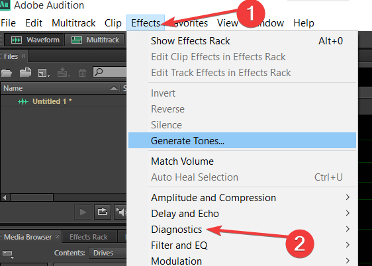
Task: Switch to Waveform editor view
Action: pyautogui.click(x=34, y=40)
